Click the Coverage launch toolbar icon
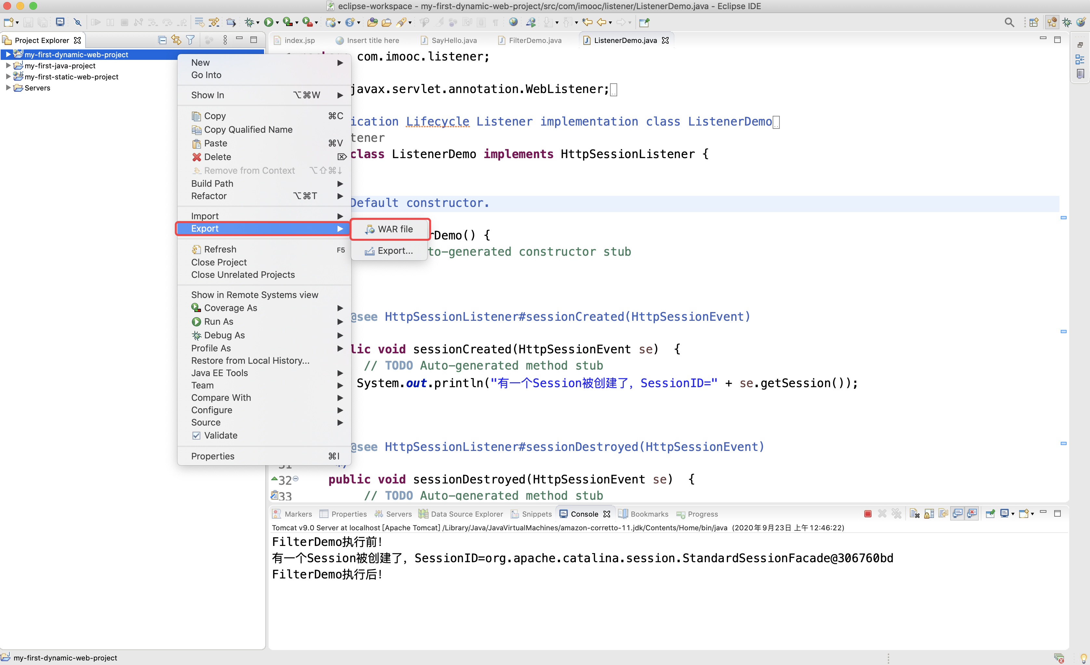The image size is (1090, 665). click(x=287, y=22)
